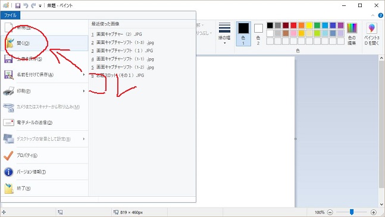Click the vertical scrollbar up arrow
Screen dimensions: 385x217
(381, 58)
